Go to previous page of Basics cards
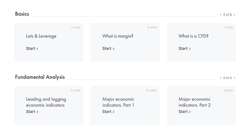 (x=220, y=15)
